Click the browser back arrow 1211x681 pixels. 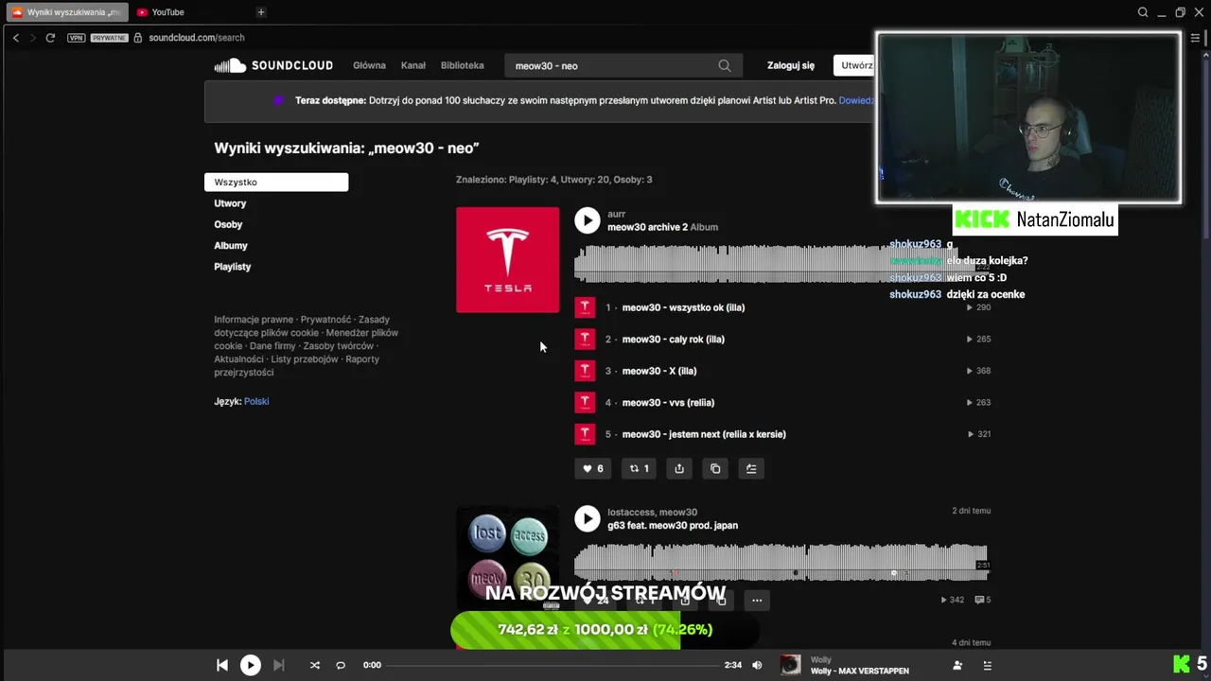pos(16,38)
